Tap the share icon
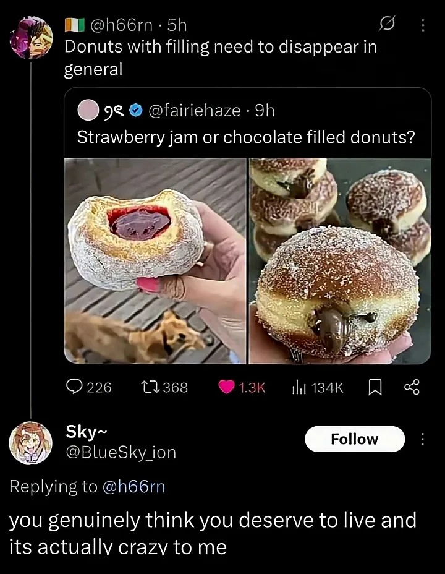 [412, 387]
